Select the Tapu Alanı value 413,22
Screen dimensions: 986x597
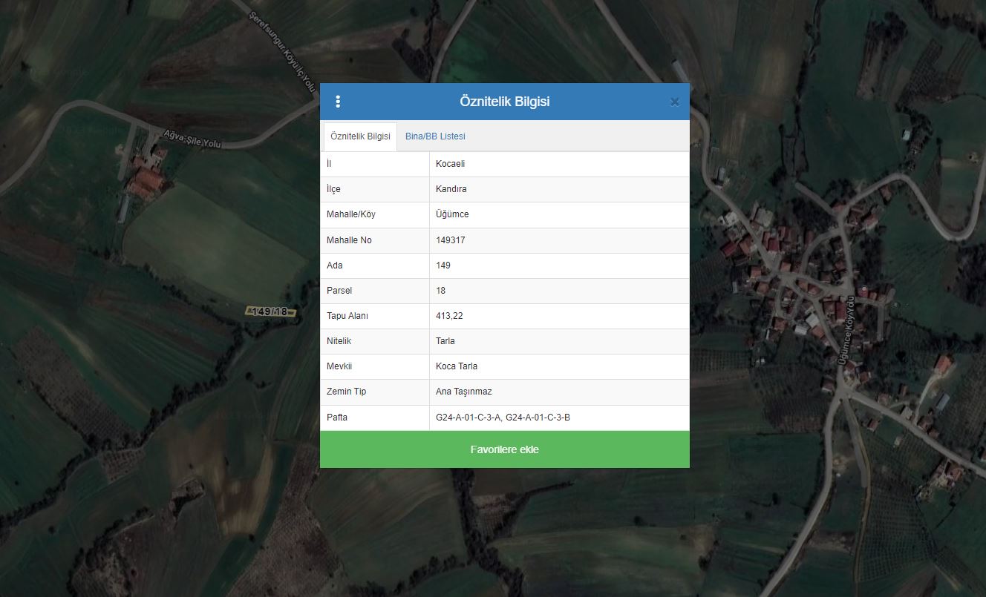click(449, 316)
